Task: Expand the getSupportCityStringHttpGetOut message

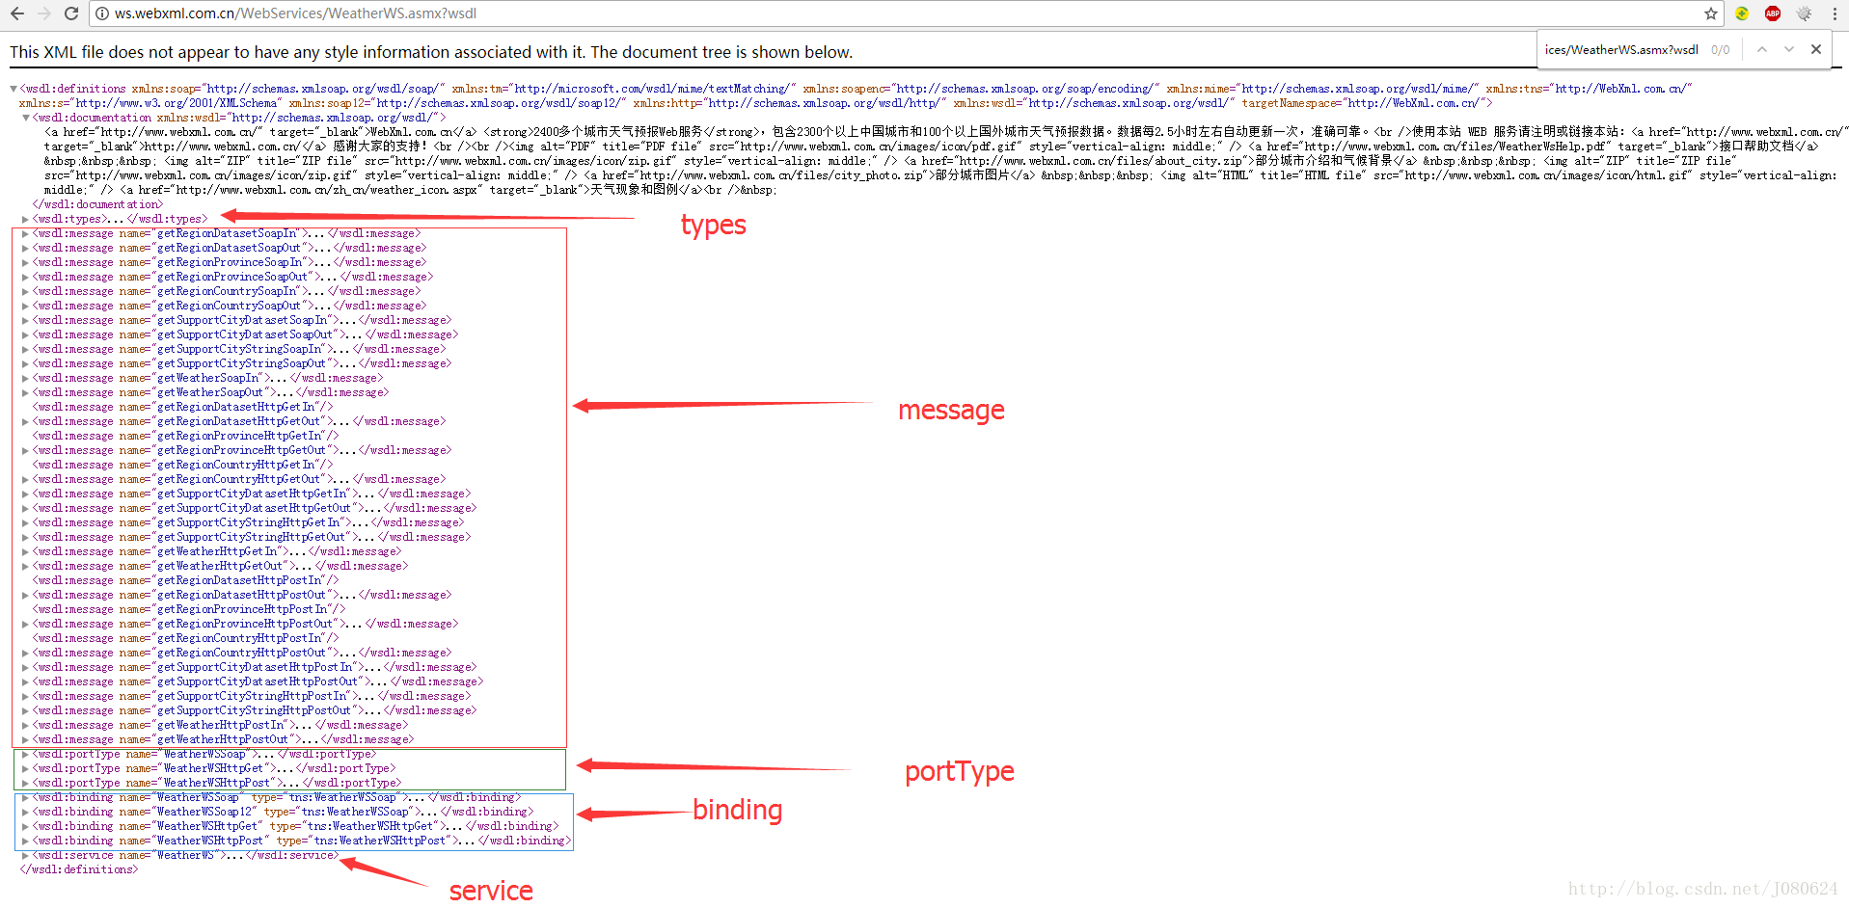Action: tap(26, 537)
